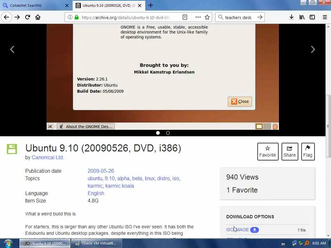Open the beta topic link
This screenshot has width=331, height=248.
coord(137,178)
